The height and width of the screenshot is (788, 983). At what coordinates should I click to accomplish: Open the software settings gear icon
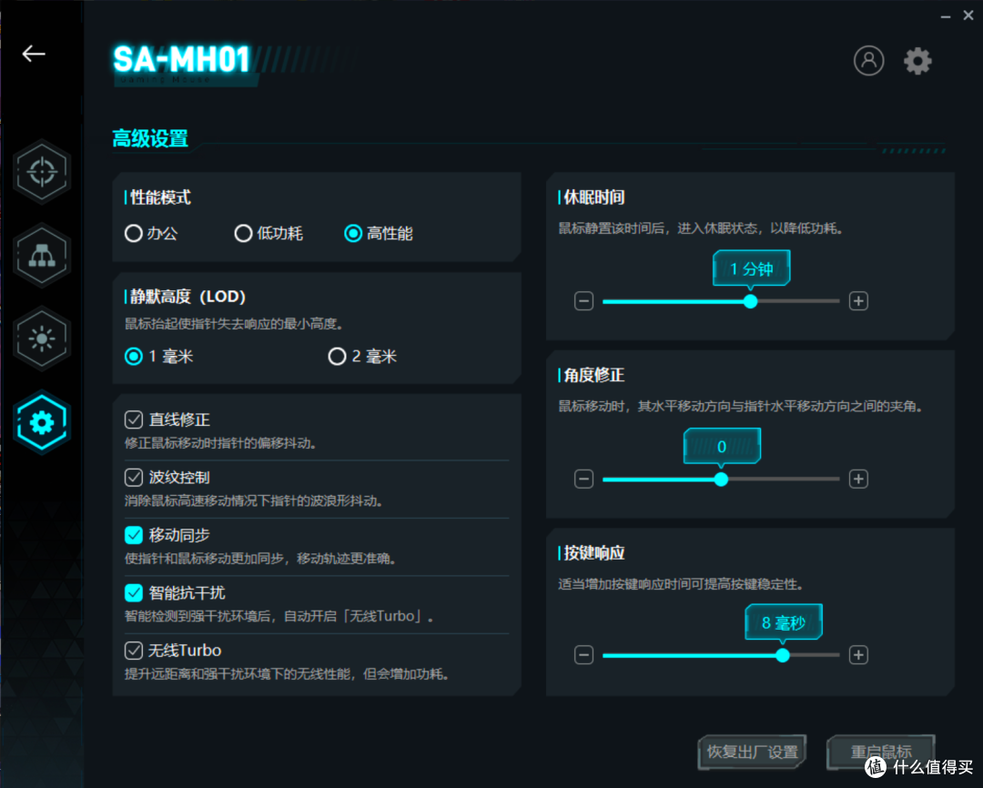pyautogui.click(x=917, y=61)
